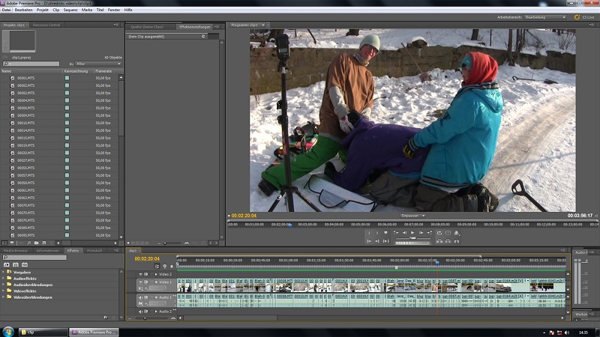Switch to the Media-Browser tab

[16, 250]
